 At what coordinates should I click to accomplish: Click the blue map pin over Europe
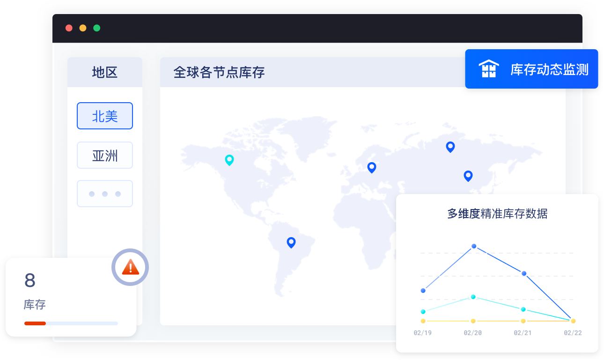tap(372, 167)
